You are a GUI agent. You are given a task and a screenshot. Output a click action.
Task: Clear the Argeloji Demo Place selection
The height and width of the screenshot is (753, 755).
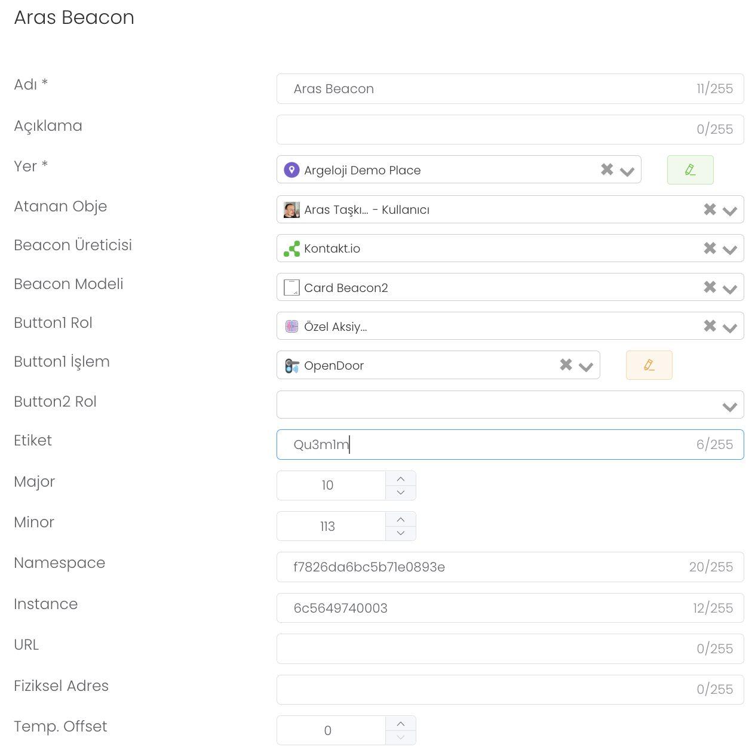click(x=607, y=170)
